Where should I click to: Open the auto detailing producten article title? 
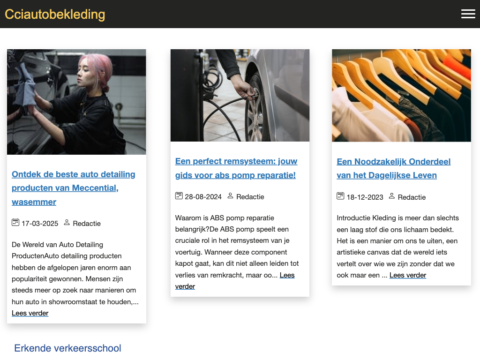point(73,188)
